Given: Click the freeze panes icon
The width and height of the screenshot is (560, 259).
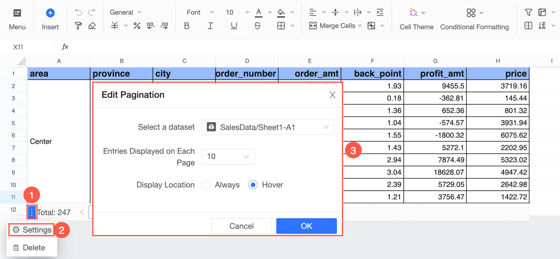Looking at the screenshot, I should 542,12.
